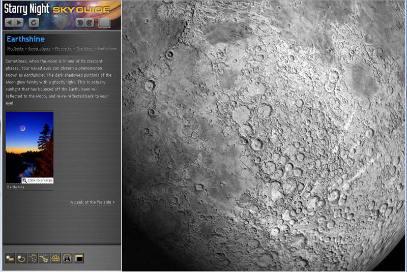Select the trailing Earthshine breadcrumb text
The width and height of the screenshot is (407, 272).
click(107, 48)
